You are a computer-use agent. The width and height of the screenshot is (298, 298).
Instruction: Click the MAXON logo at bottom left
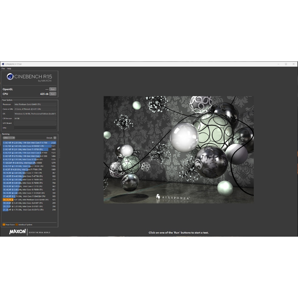17,232
